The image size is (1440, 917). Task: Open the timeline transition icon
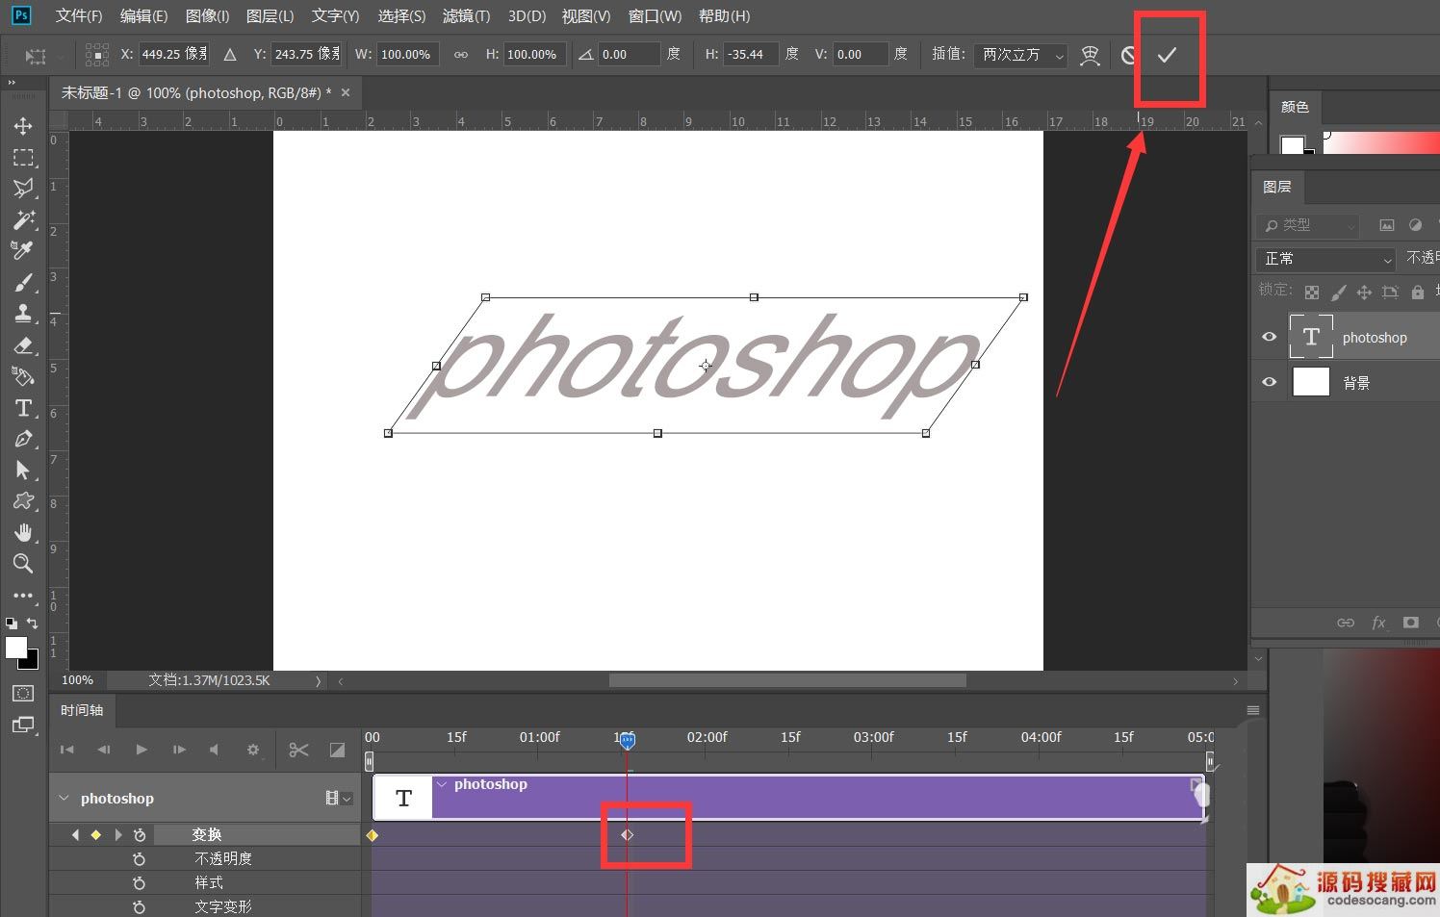tap(337, 750)
